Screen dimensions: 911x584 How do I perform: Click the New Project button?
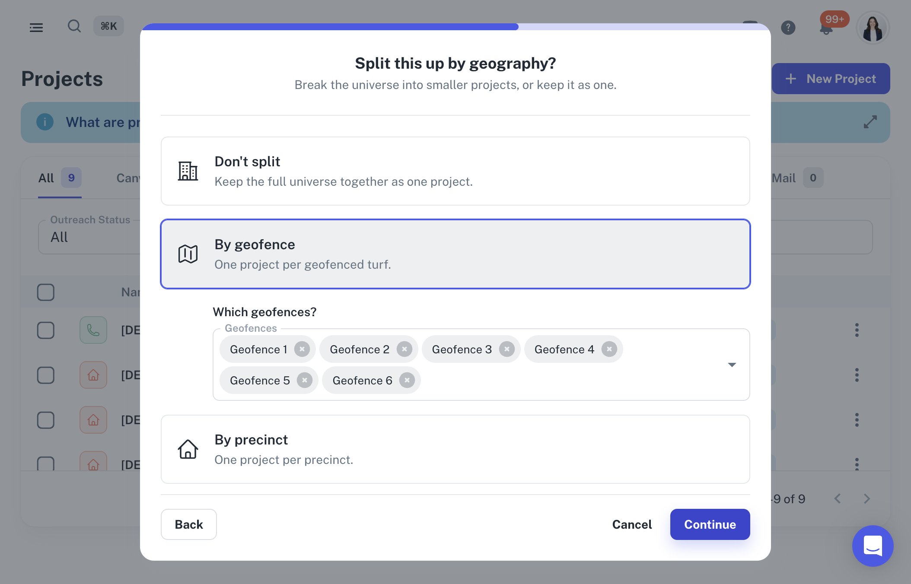[831, 79]
